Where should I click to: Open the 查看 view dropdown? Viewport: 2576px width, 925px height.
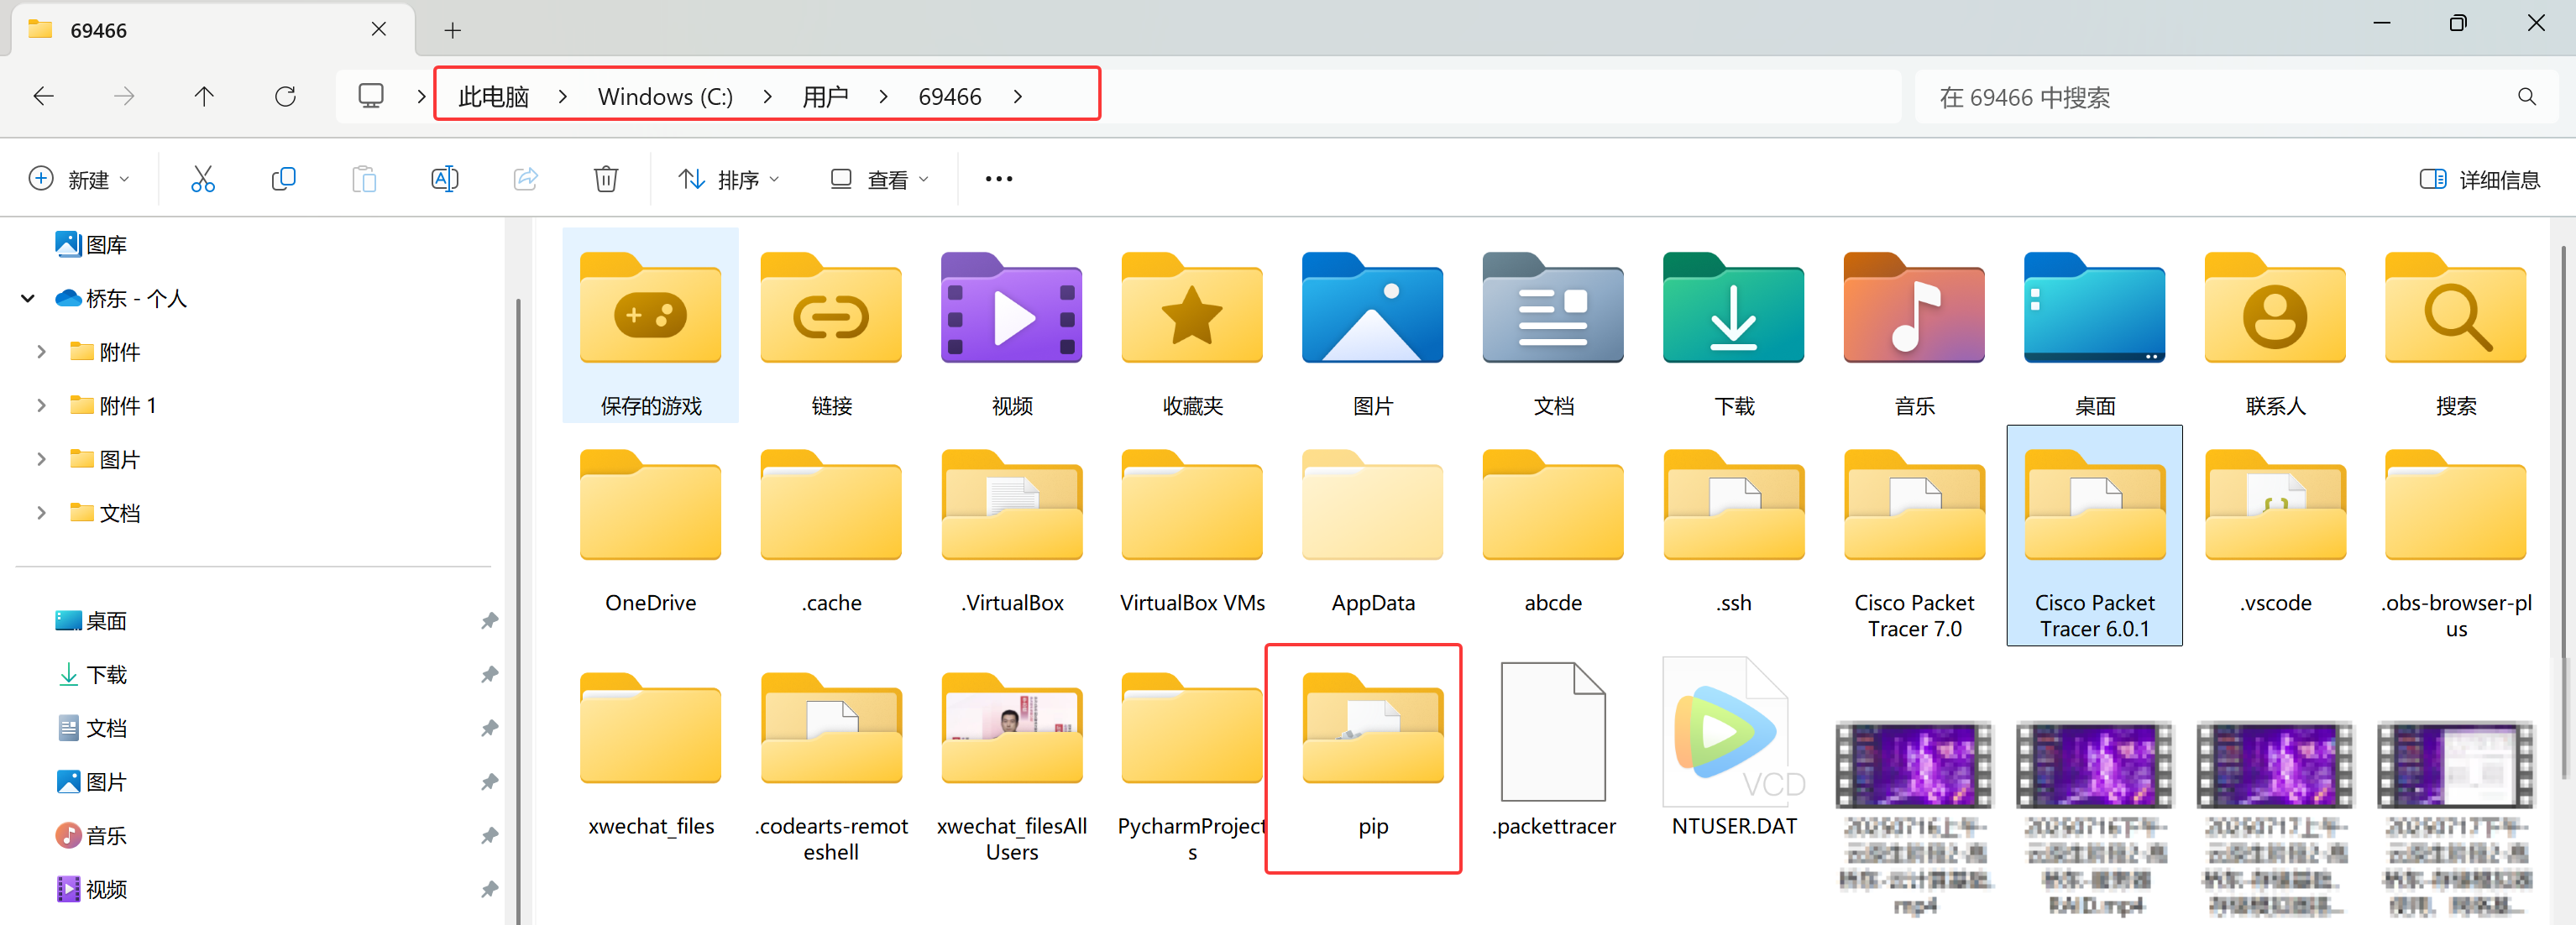[879, 179]
